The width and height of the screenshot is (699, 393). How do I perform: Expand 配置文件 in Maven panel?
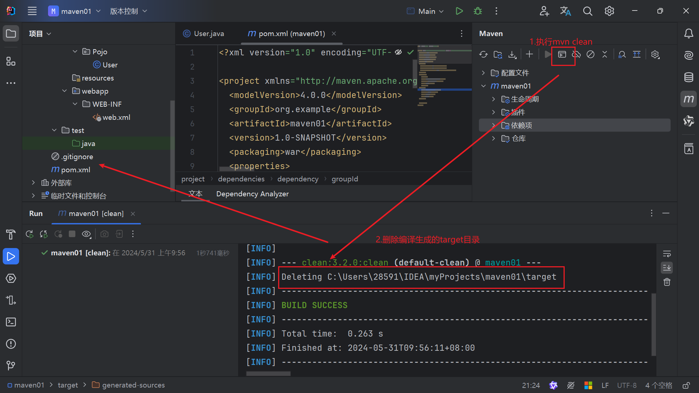[483, 73]
